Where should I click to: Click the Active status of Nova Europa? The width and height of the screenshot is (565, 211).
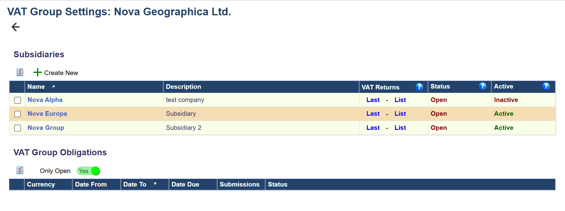503,114
